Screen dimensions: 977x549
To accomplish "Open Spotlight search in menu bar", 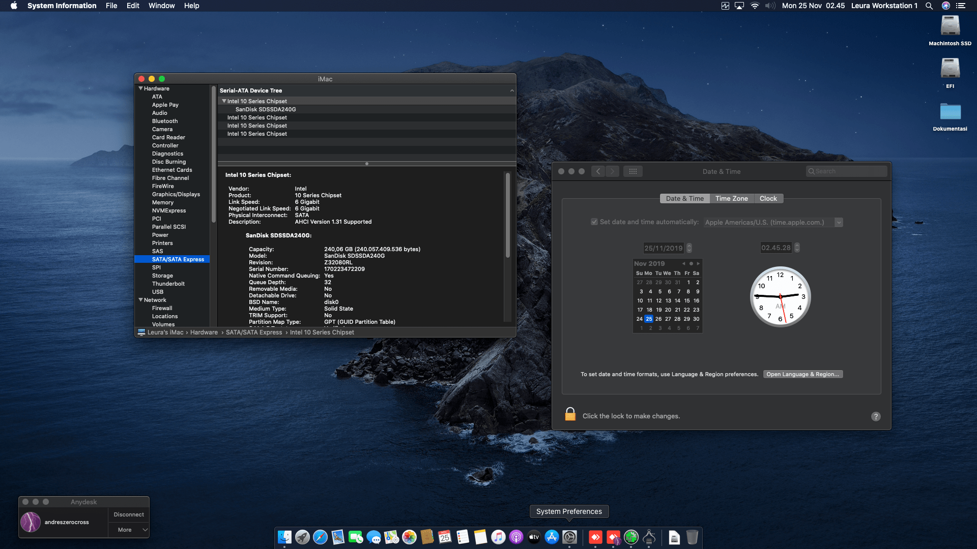I will click(x=929, y=6).
